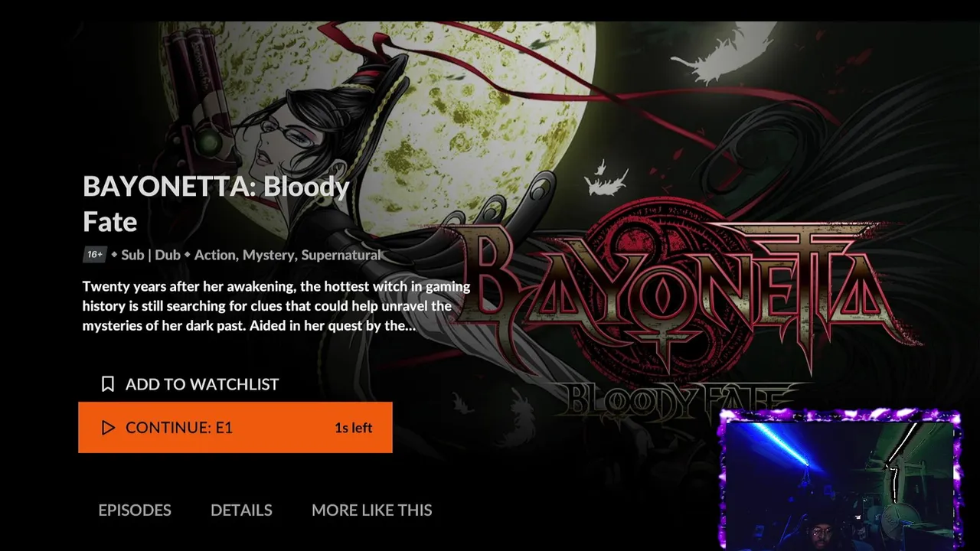Viewport: 980px width, 551px height.
Task: Click the play triangle icon on Continue button
Action: [108, 428]
